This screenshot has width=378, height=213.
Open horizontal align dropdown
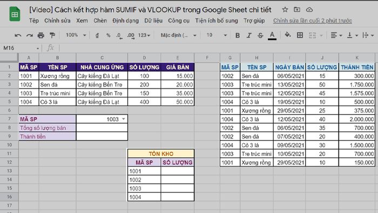336,36
